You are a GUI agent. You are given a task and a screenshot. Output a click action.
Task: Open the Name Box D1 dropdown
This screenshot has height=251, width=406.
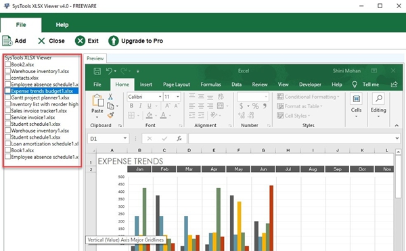click(125, 139)
